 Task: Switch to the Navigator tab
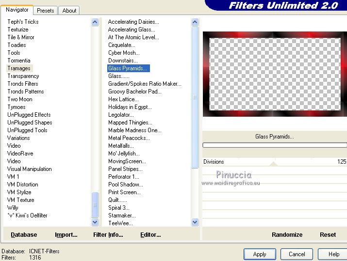tap(17, 10)
